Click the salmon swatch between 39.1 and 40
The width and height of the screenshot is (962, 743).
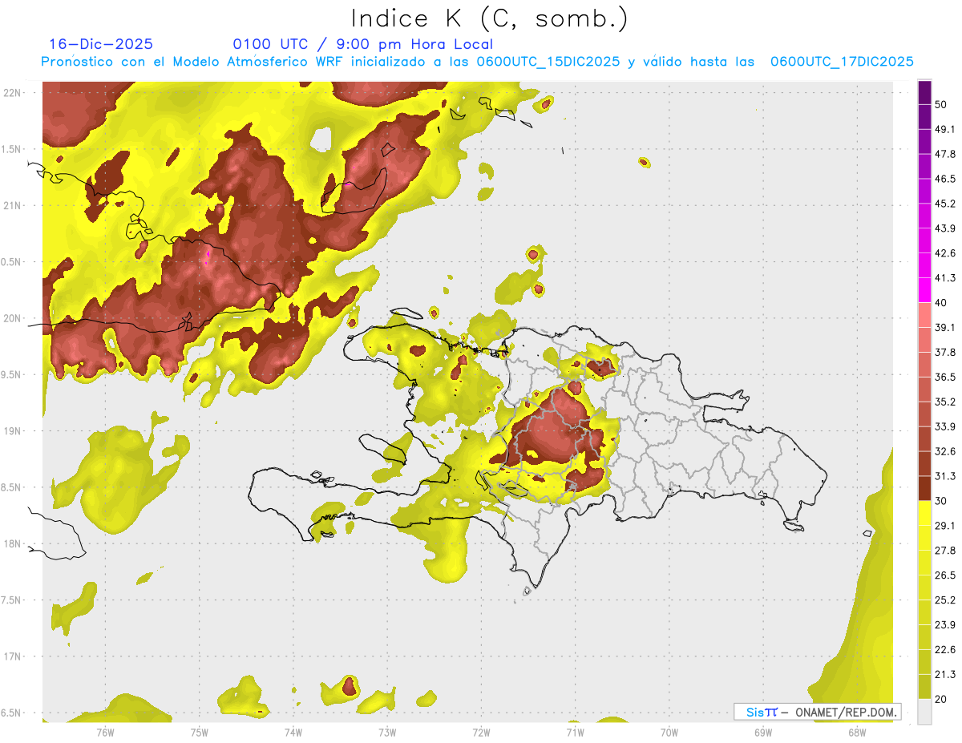click(x=925, y=315)
